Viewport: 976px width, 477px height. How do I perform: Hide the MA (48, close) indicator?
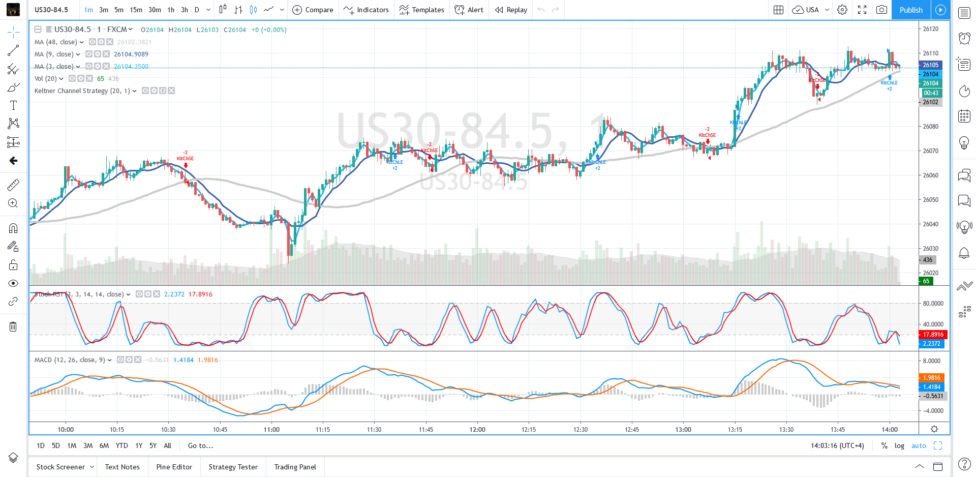tap(93, 42)
